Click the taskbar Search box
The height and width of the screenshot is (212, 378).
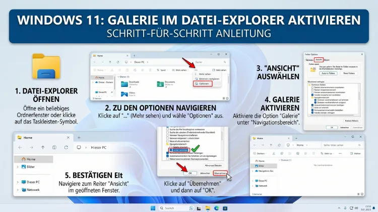tap(175, 208)
